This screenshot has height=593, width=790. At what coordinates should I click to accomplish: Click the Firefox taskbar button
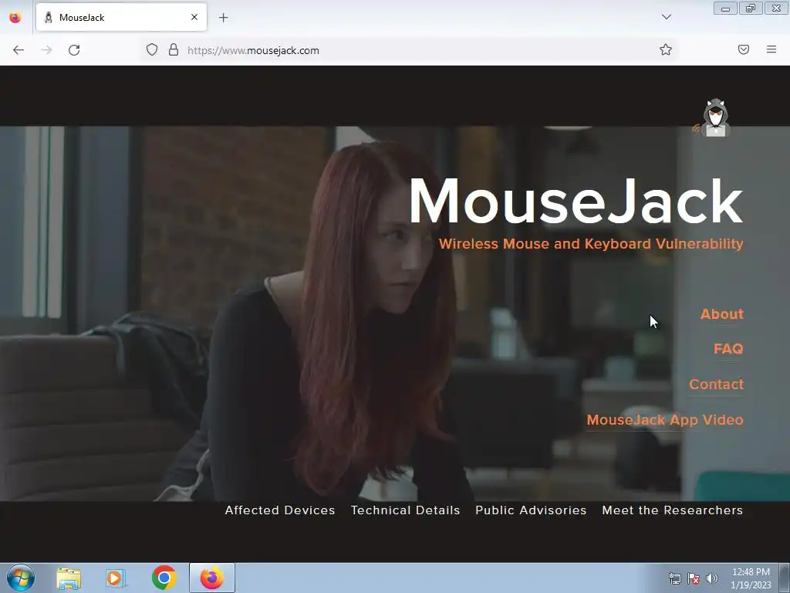click(x=212, y=578)
